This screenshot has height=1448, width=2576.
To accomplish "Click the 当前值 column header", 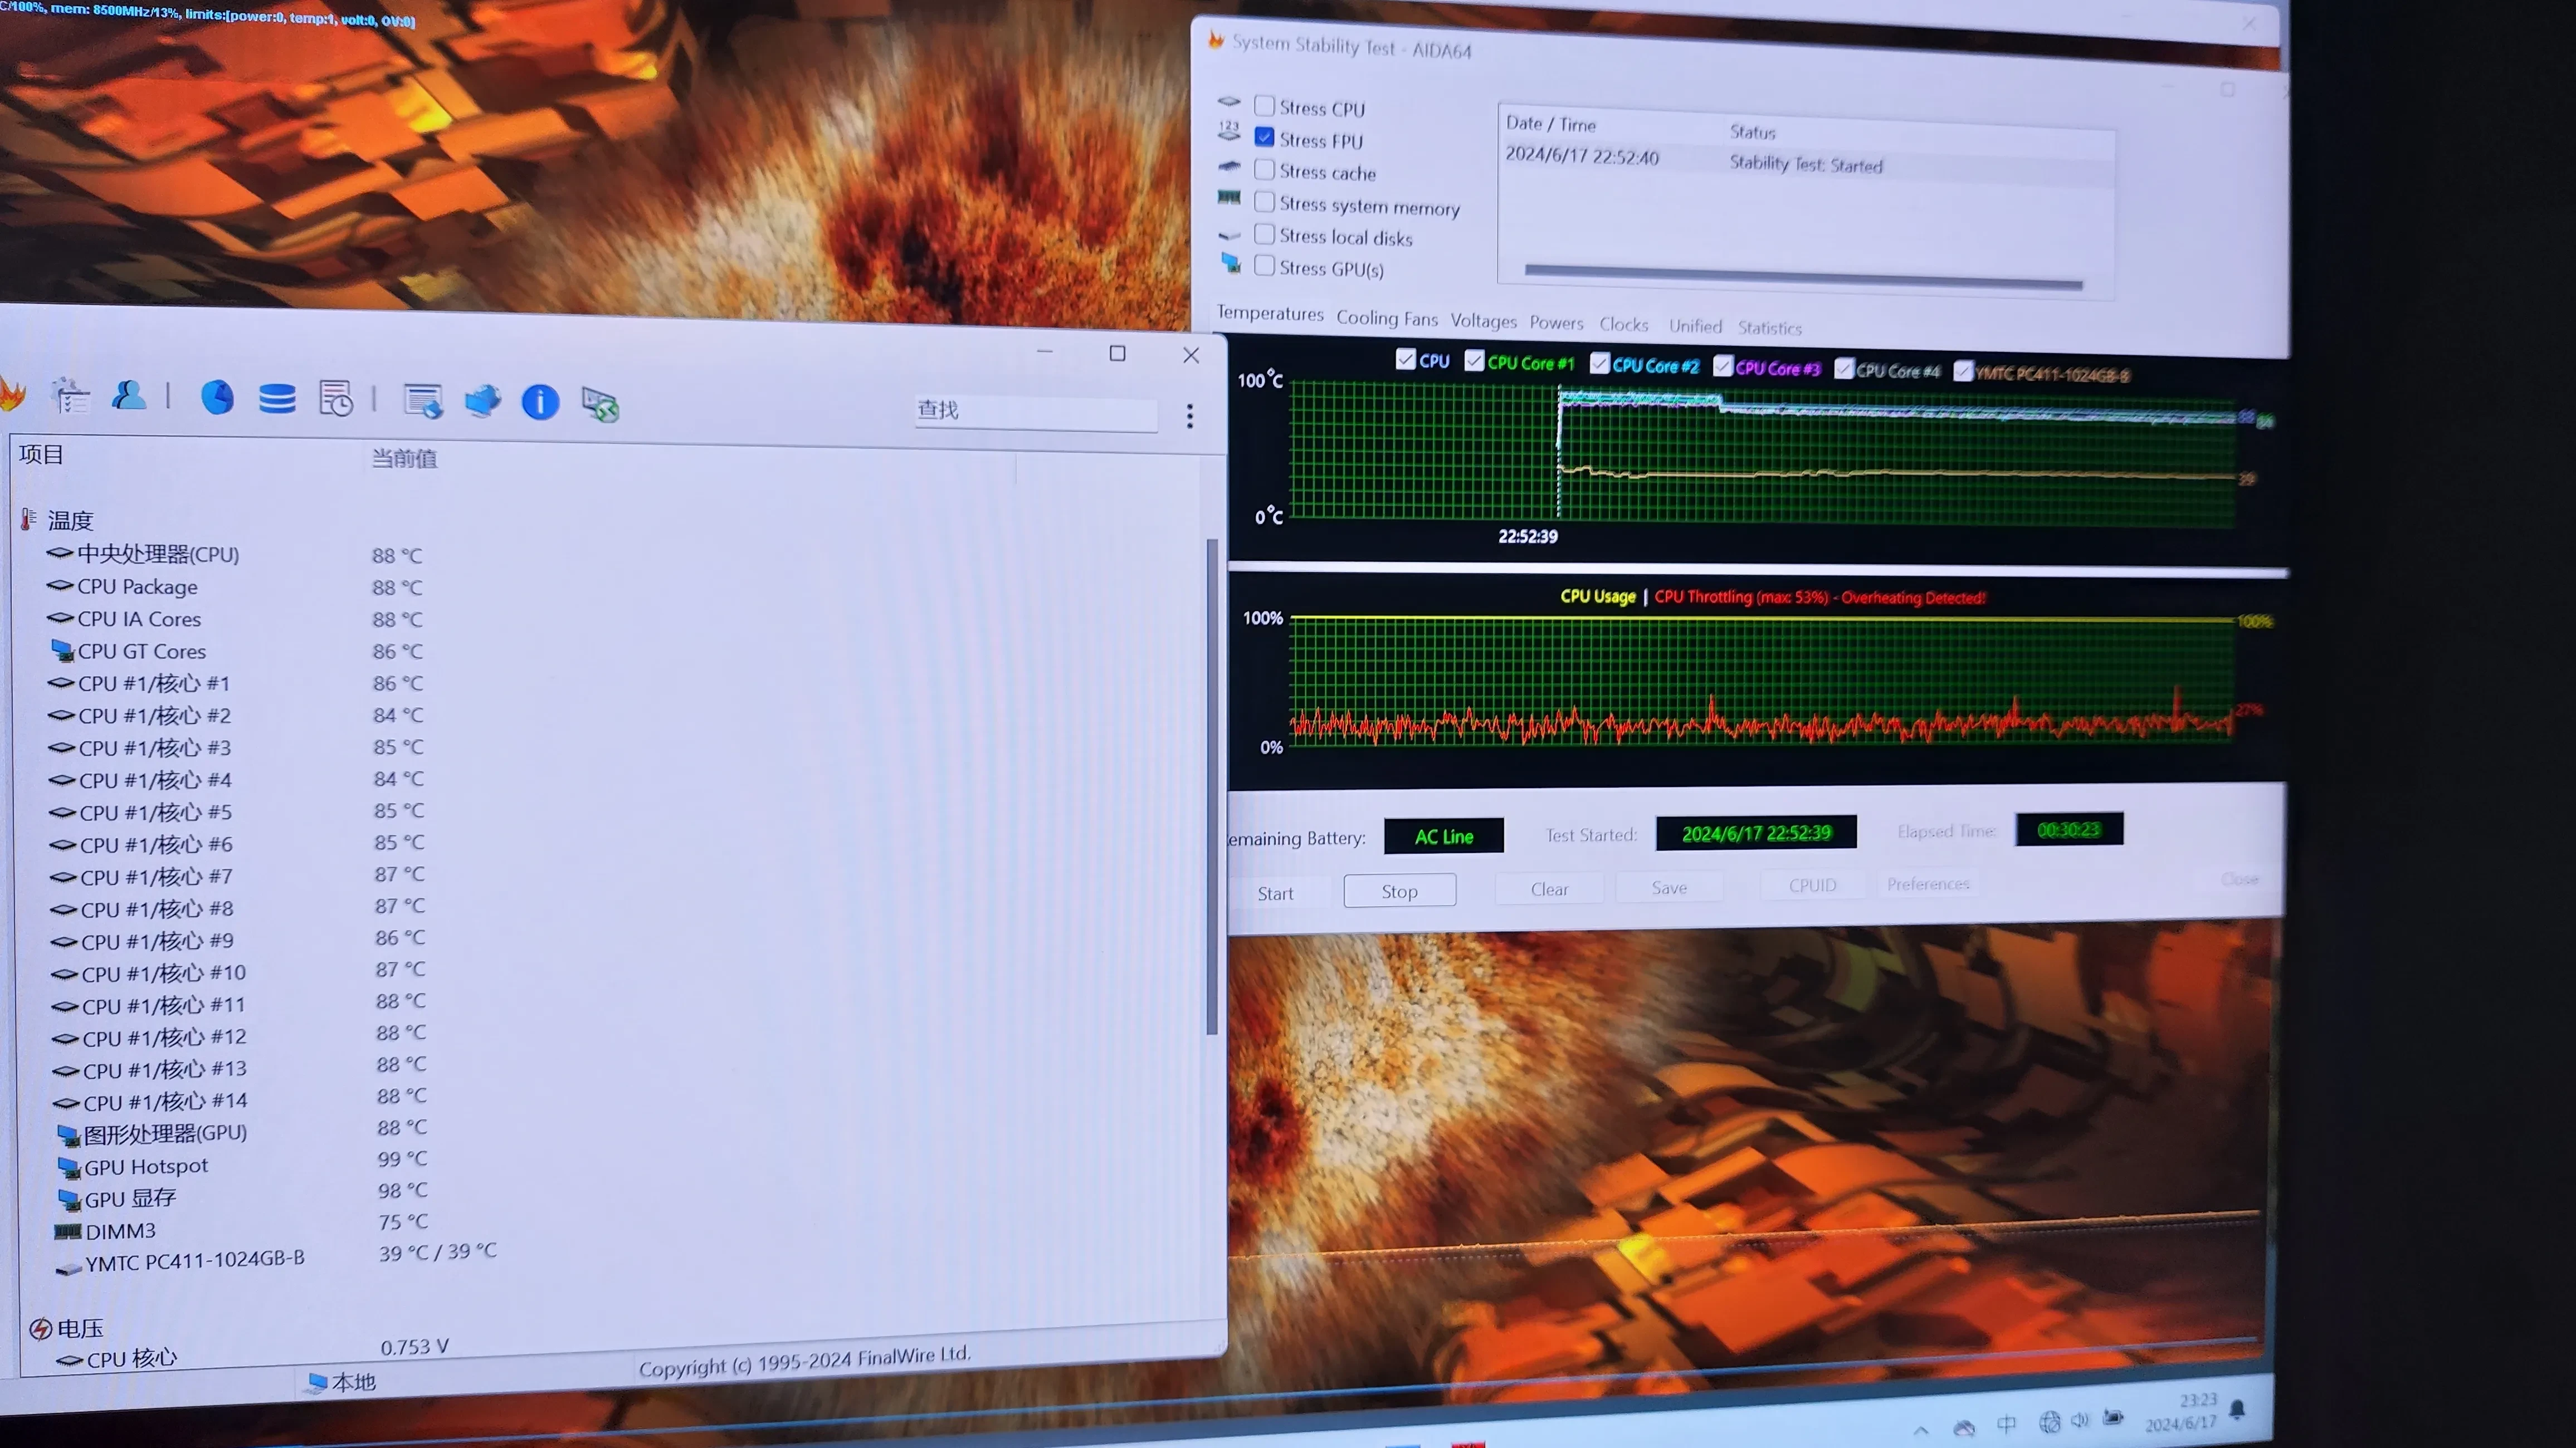I will tap(404, 458).
